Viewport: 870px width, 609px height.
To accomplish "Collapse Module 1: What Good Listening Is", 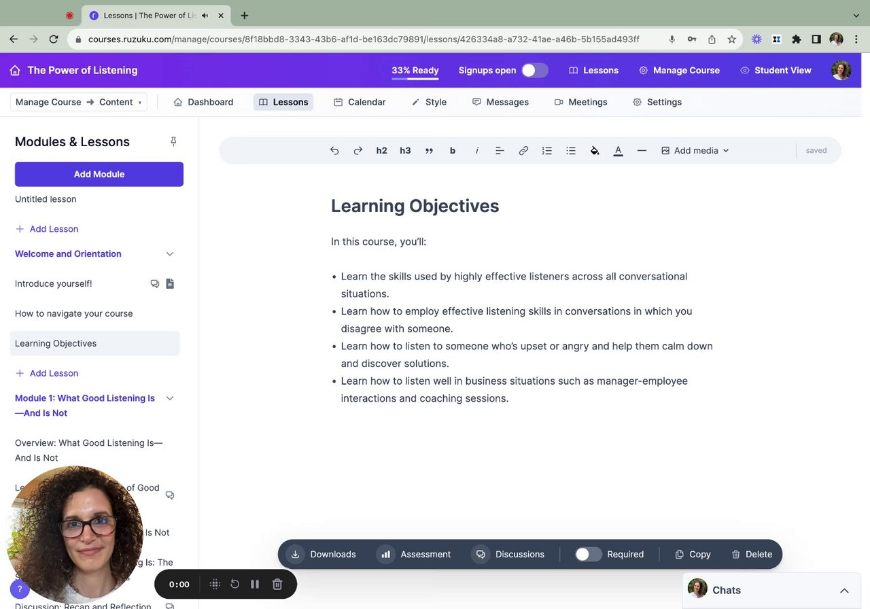I will [x=170, y=398].
